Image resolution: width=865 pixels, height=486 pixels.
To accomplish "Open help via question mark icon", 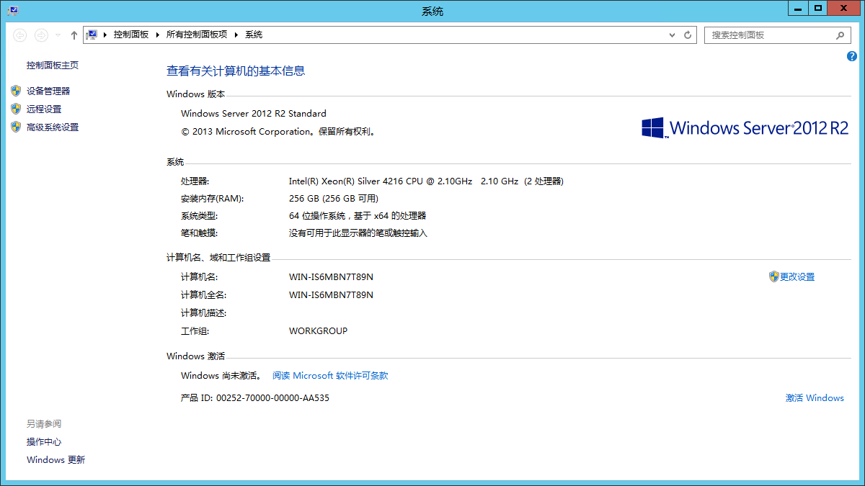I will tap(852, 56).
